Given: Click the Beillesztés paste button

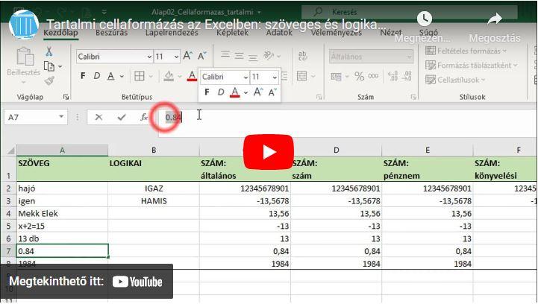Looking at the screenshot, I should 23,62.
